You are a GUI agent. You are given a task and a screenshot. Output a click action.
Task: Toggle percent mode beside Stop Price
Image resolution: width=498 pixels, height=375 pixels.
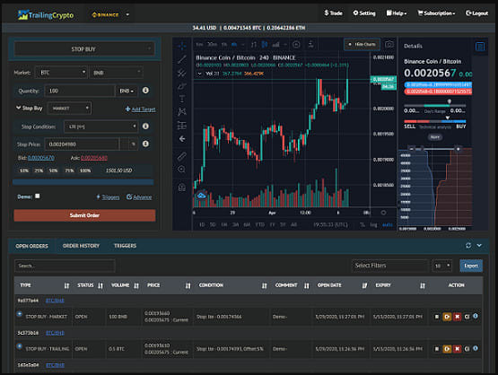click(134, 144)
